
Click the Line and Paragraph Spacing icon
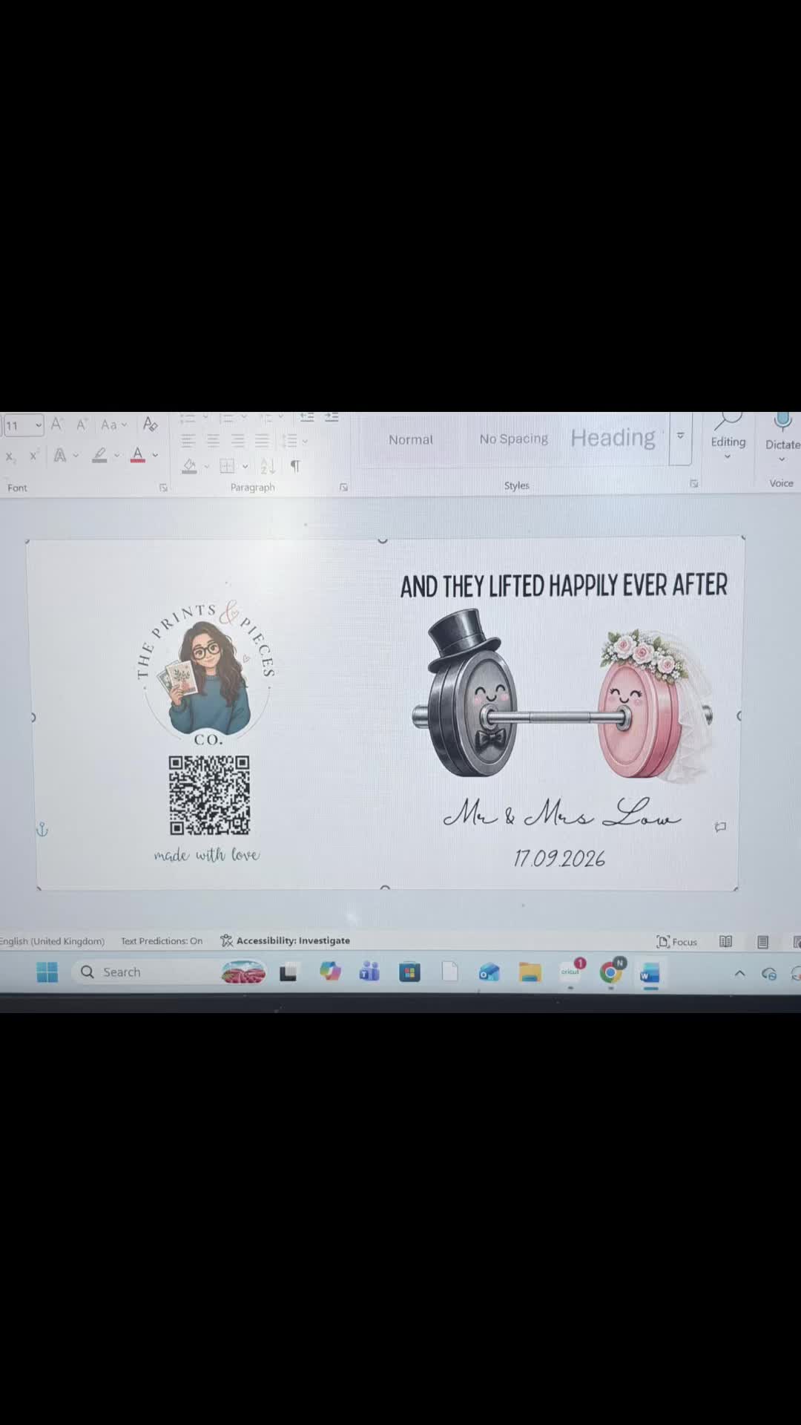[289, 441]
